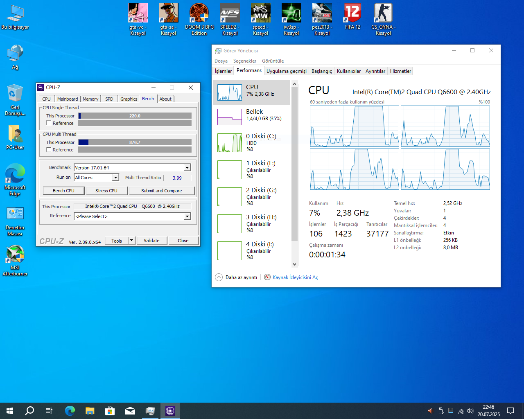Viewport: 524px width, 419px height.
Task: Open the gta-vc desktop shortcut
Action: (x=138, y=19)
